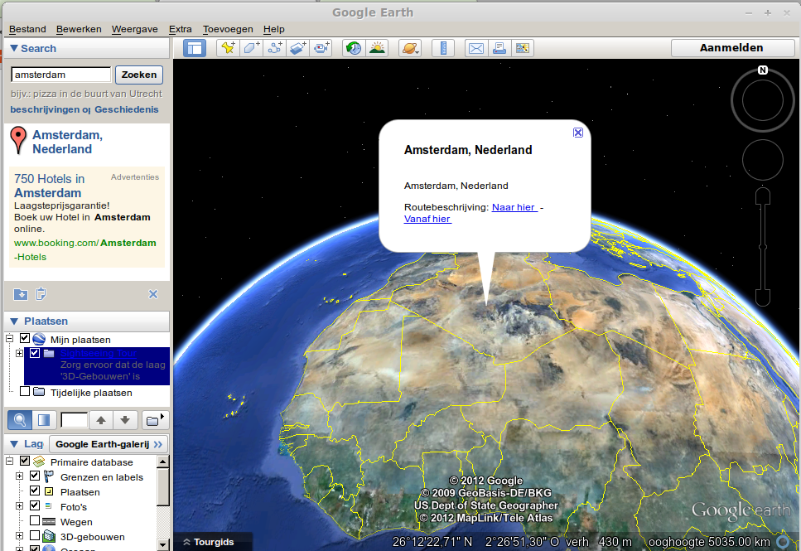Collapse the Search panel triangle
This screenshot has height=551, width=801.
point(14,48)
